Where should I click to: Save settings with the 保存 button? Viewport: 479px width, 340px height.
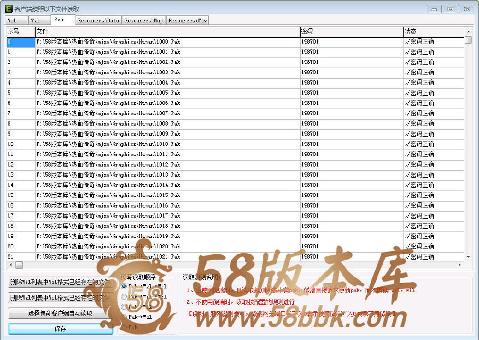(x=61, y=329)
